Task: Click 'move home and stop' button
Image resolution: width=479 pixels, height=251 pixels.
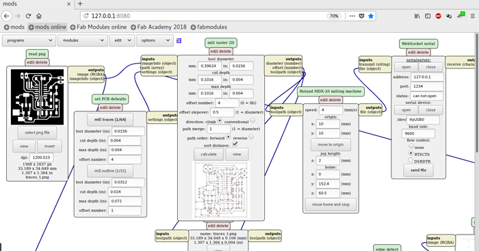Action: tap(331, 204)
